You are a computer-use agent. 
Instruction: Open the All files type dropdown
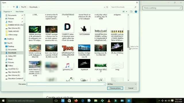click(x=122, y=84)
